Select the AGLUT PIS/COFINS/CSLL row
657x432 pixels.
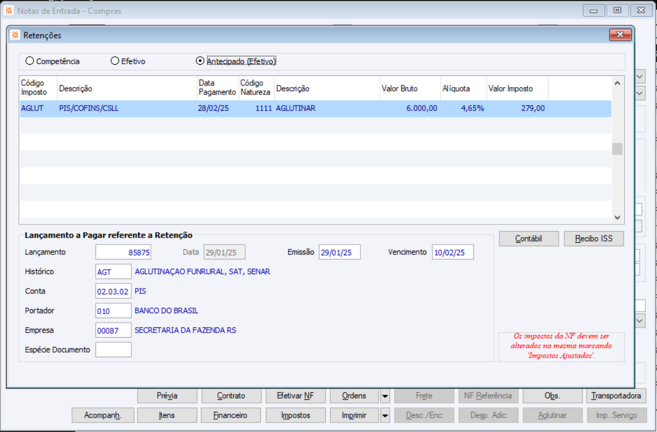[x=315, y=108]
